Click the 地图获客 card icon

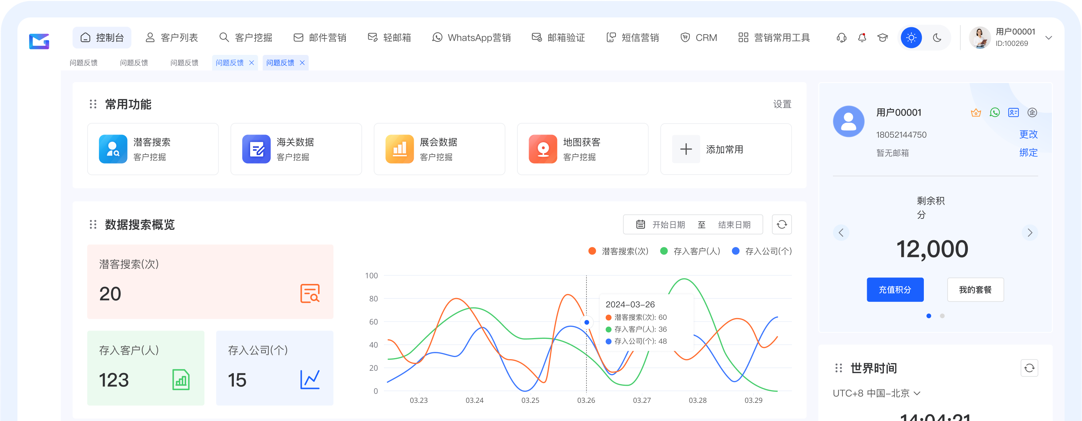pos(543,149)
